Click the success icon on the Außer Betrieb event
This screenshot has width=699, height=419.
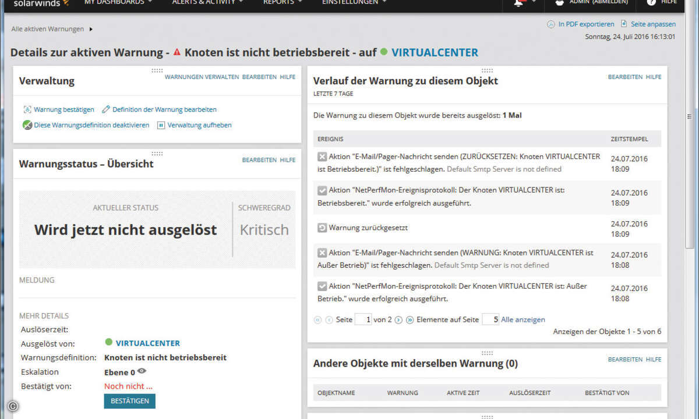tap(322, 286)
